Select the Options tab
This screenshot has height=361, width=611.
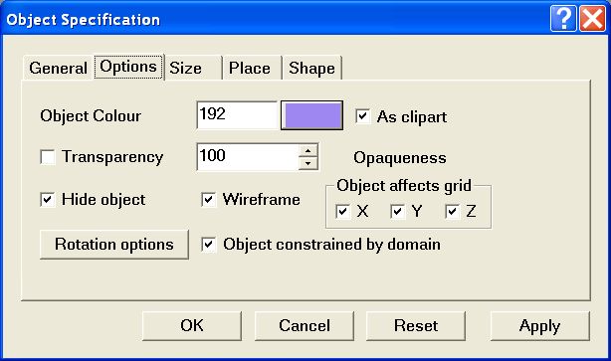click(x=128, y=67)
